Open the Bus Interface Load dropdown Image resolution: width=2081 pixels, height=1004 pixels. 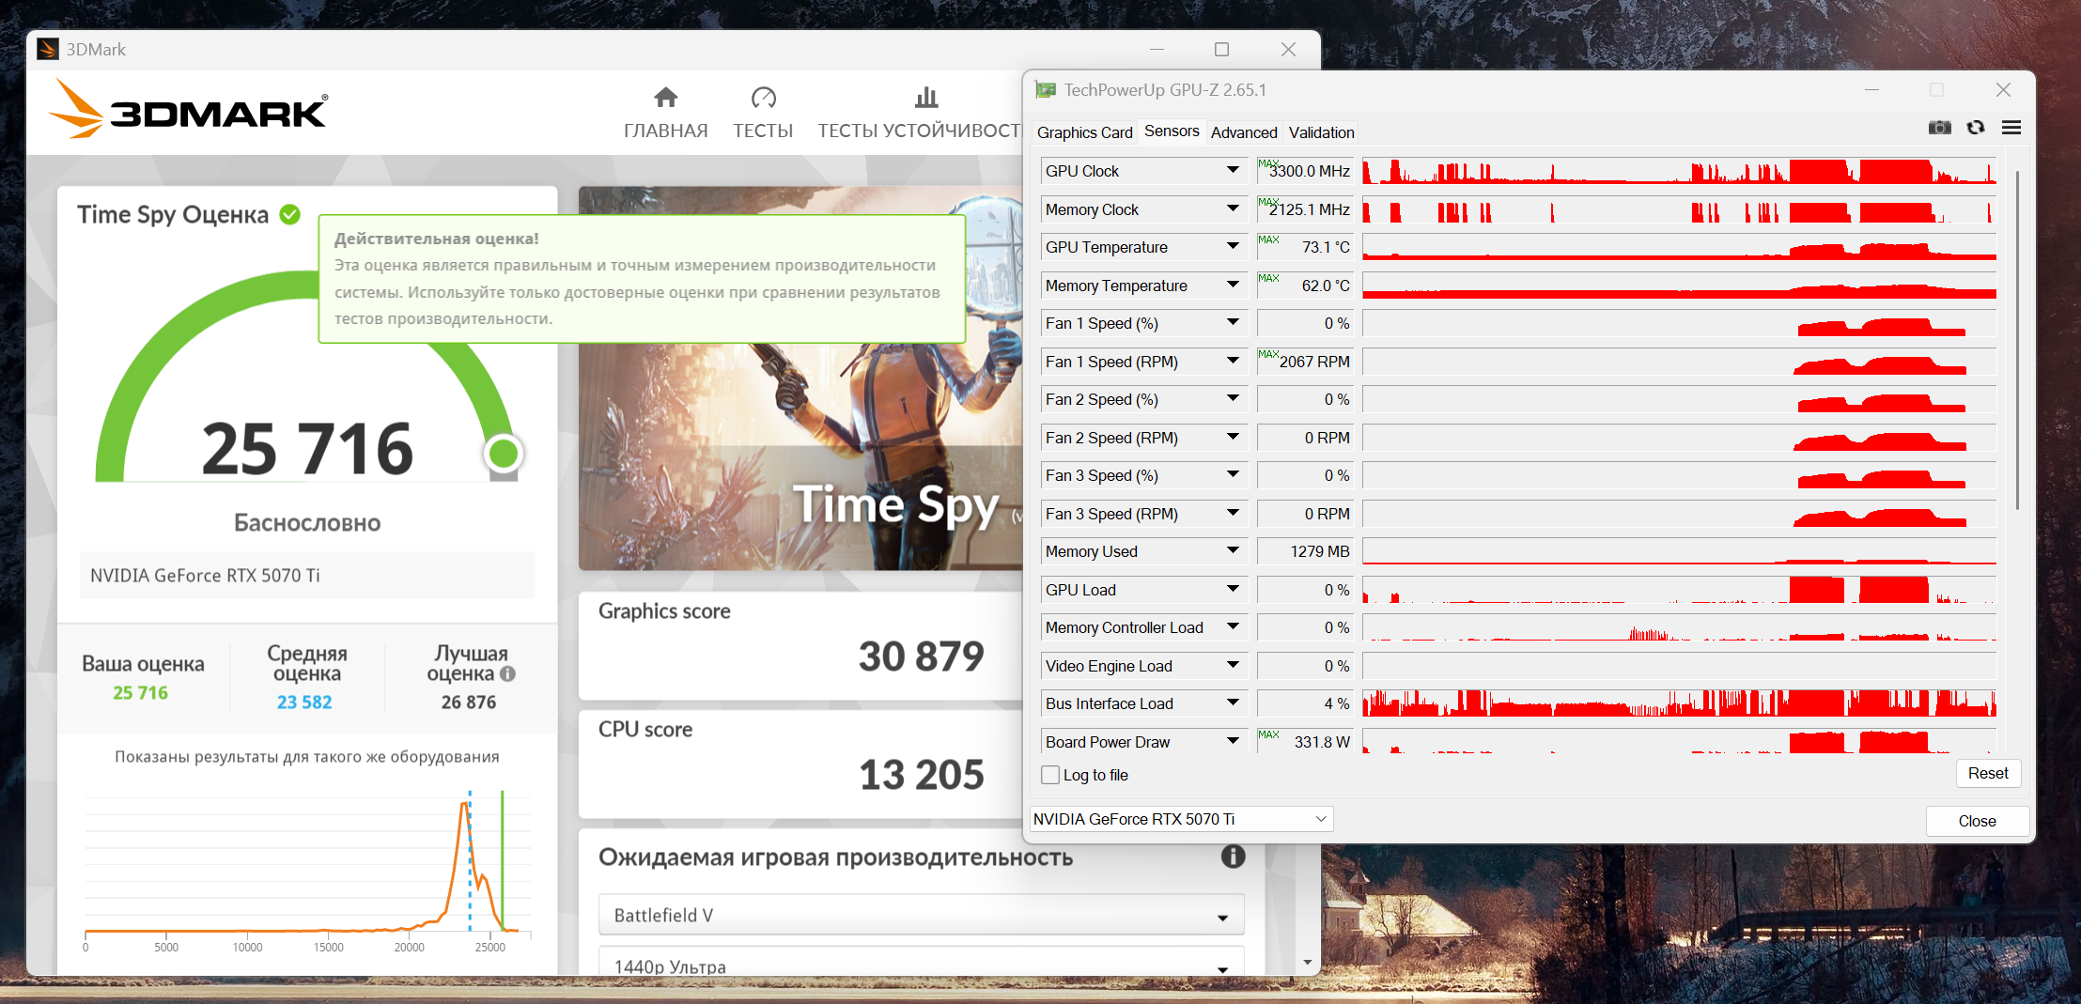1233,703
